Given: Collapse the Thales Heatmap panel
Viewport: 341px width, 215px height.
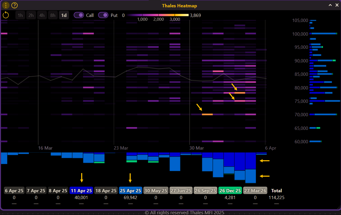Looking at the screenshot, I should pyautogui.click(x=330, y=5).
